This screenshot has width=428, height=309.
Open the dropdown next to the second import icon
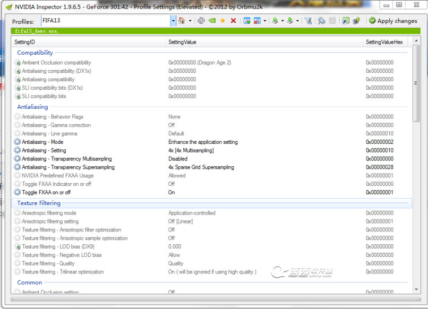[x=297, y=21]
